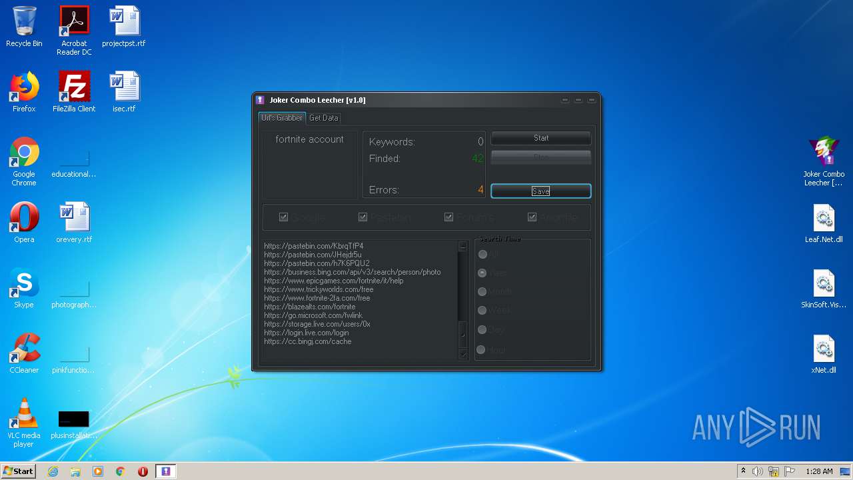Select Joker Combo Leecher desktop icon

[824, 161]
